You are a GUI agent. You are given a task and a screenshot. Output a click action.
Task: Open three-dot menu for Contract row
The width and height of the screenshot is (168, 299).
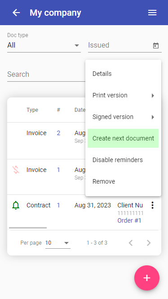pos(152,205)
